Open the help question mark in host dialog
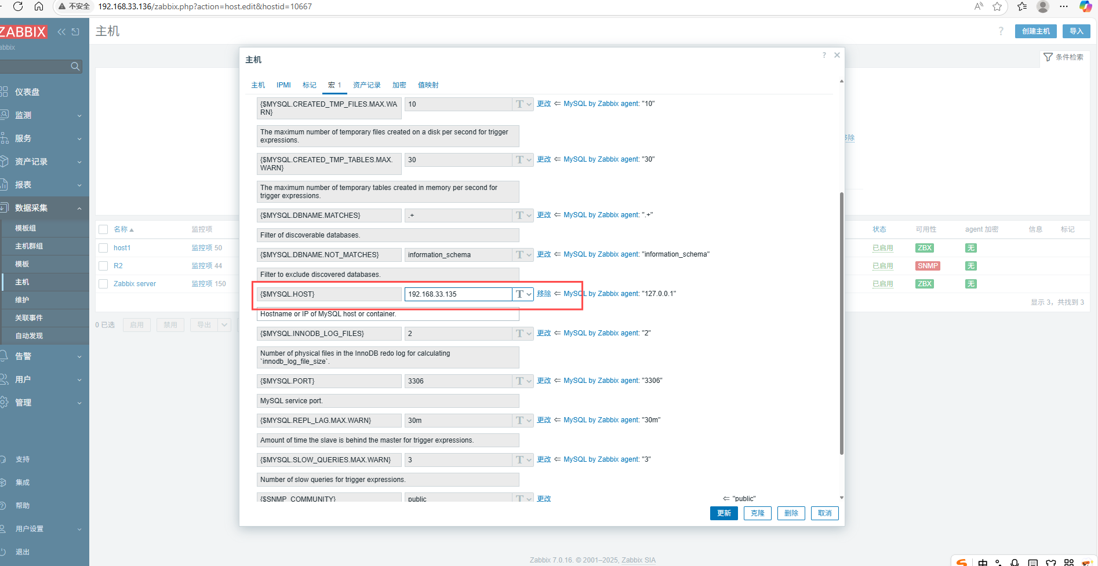1098x566 pixels. coord(824,55)
